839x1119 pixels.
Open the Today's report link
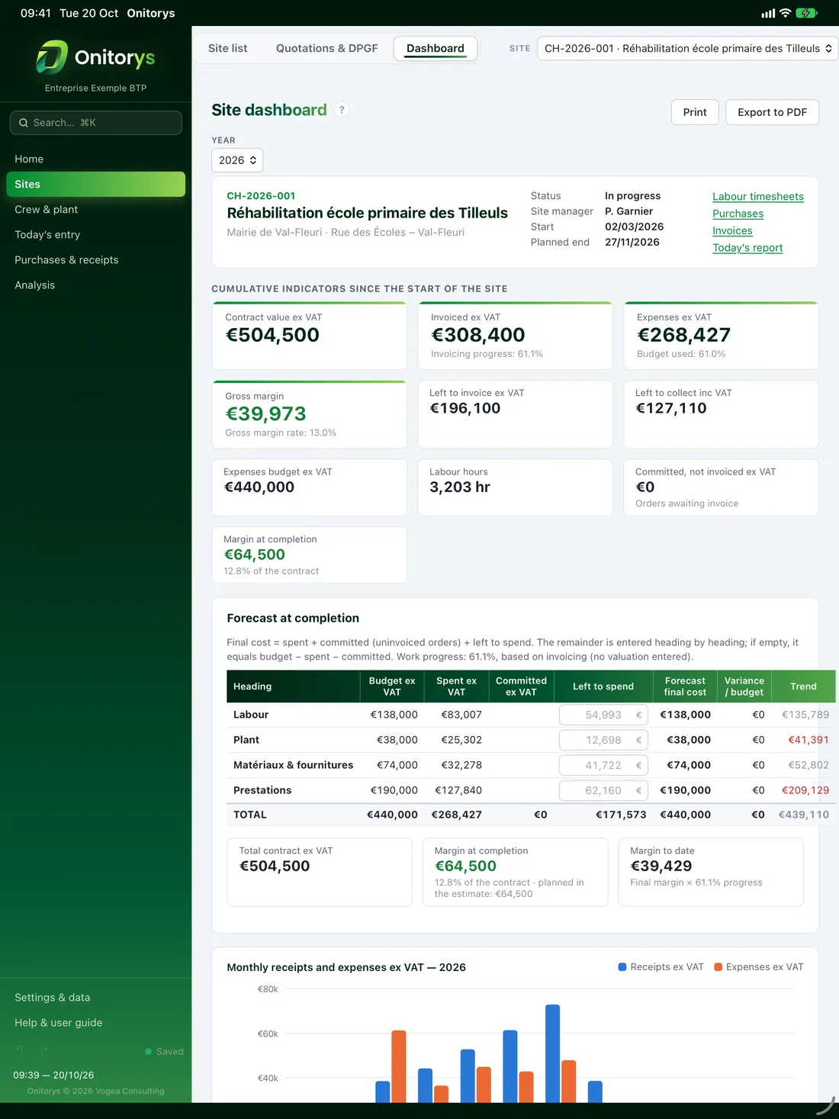747,247
